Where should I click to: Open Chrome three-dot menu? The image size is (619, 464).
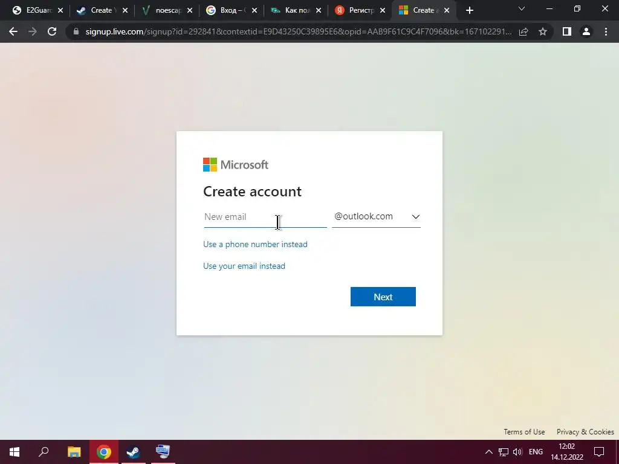point(606,31)
